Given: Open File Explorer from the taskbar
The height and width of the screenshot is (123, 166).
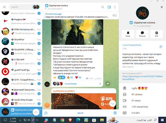Looking at the screenshot, I should [102, 120].
